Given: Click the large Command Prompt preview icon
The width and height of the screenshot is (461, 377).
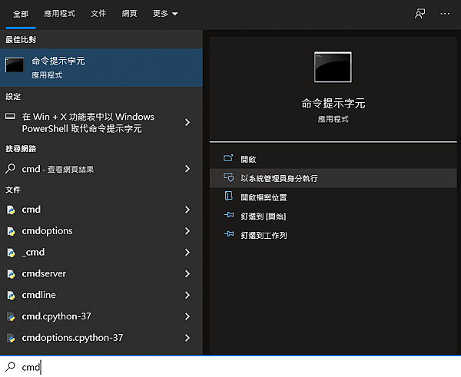Looking at the screenshot, I should click(333, 68).
